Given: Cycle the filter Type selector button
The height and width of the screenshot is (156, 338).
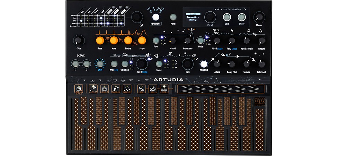Looking at the screenshot, I should pos(155,41).
